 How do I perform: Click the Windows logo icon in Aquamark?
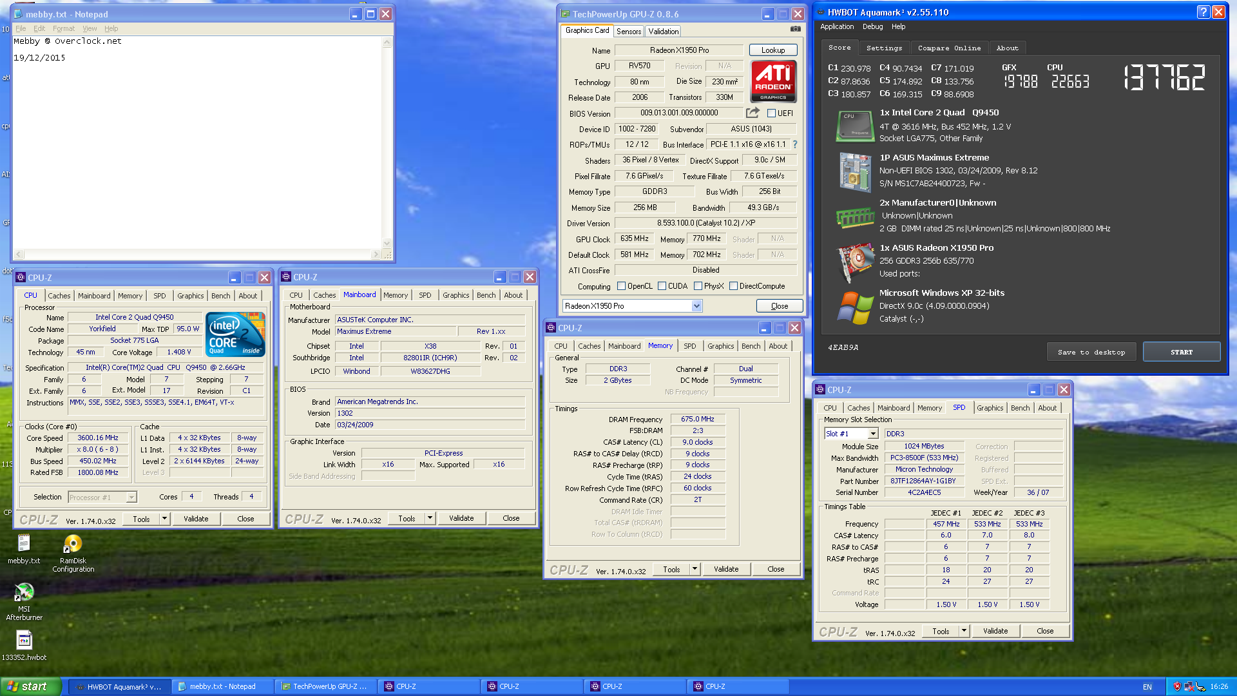tap(855, 307)
